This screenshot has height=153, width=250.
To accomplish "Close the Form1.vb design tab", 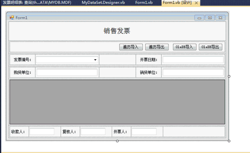I will click(196, 3).
